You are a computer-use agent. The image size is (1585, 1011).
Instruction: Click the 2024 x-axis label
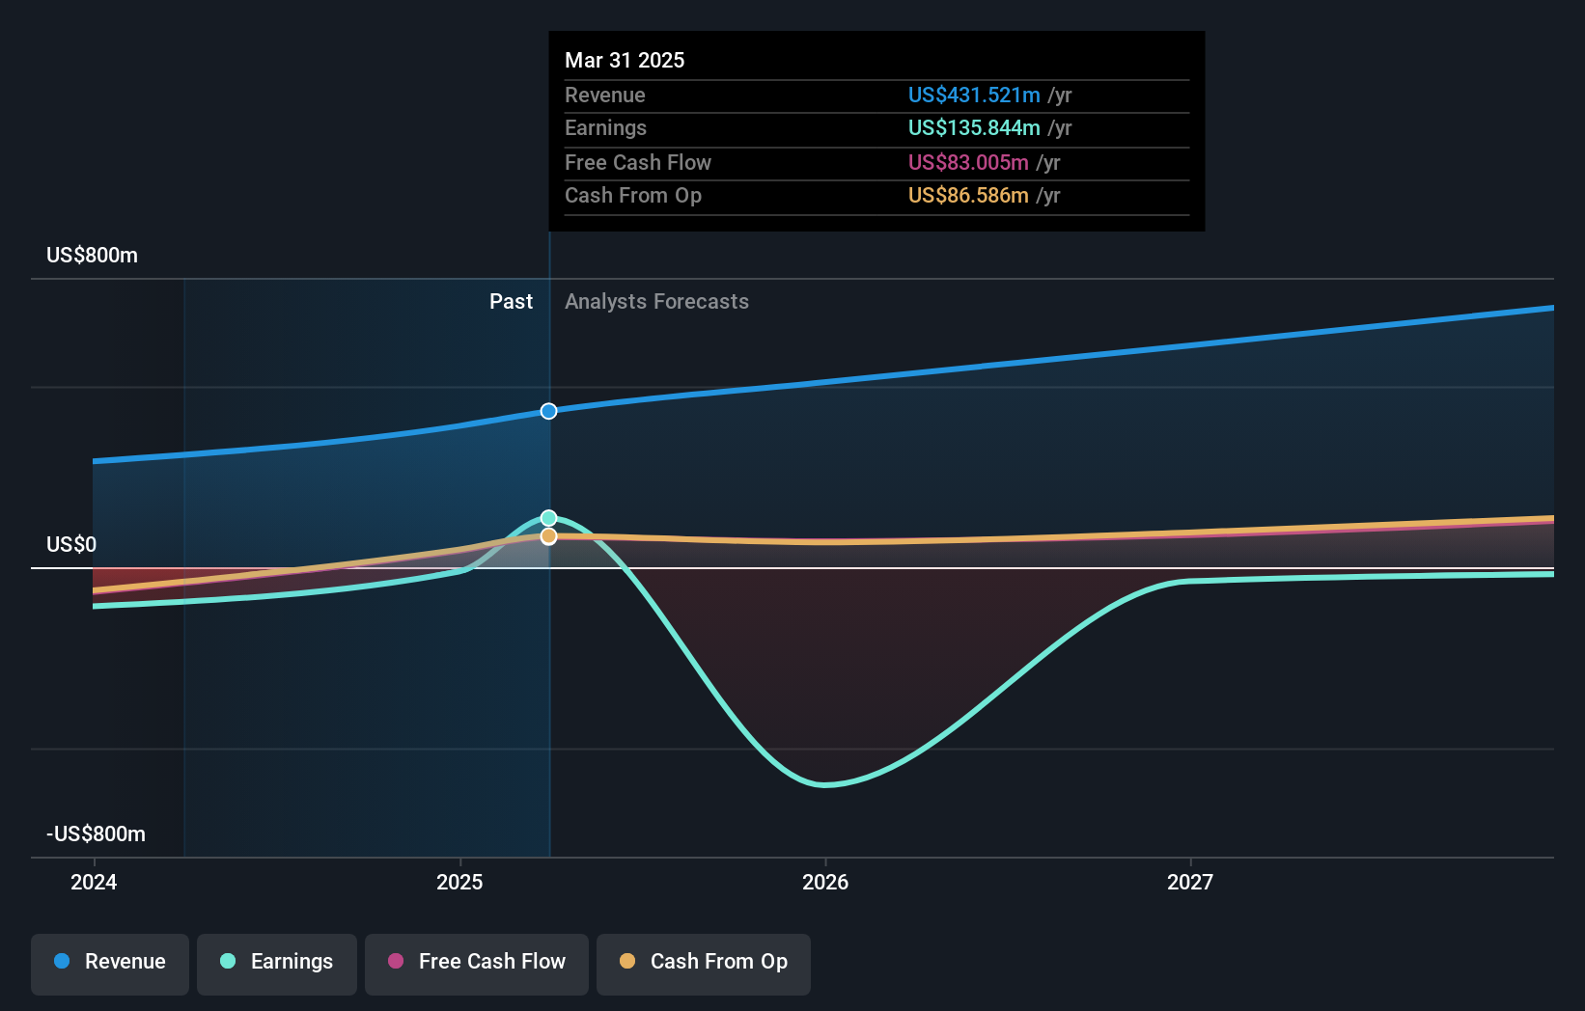point(94,882)
